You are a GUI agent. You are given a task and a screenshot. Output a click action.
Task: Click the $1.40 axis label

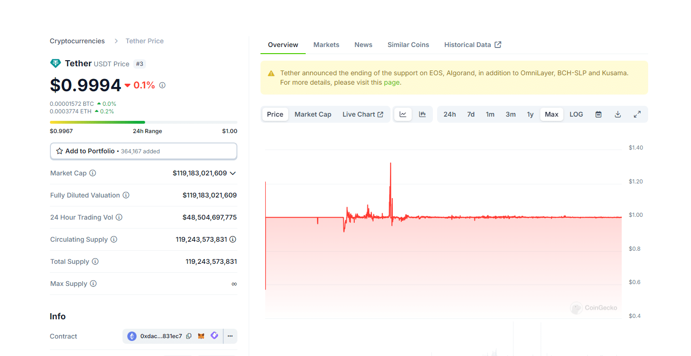(636, 148)
